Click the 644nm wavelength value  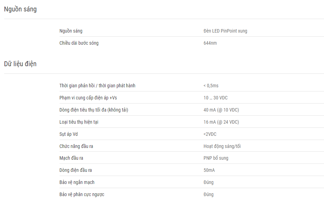coord(210,43)
